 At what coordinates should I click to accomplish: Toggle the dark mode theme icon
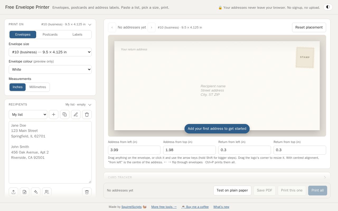328,7
